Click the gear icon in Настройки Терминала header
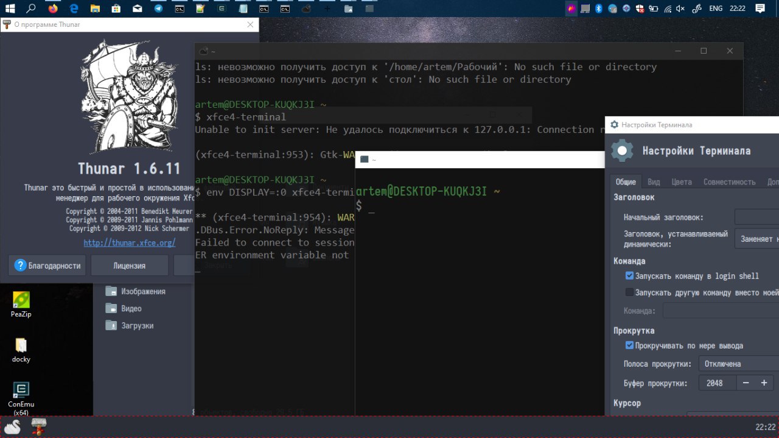This screenshot has width=779, height=438. tap(622, 150)
